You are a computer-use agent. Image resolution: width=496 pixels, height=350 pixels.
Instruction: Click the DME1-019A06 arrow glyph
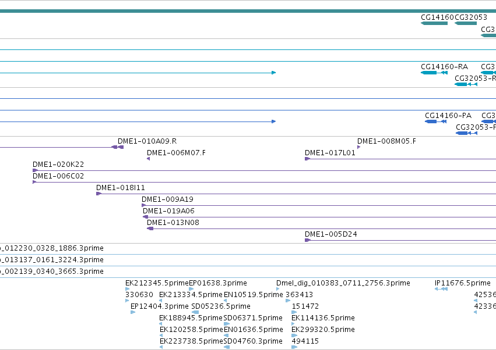(146, 217)
